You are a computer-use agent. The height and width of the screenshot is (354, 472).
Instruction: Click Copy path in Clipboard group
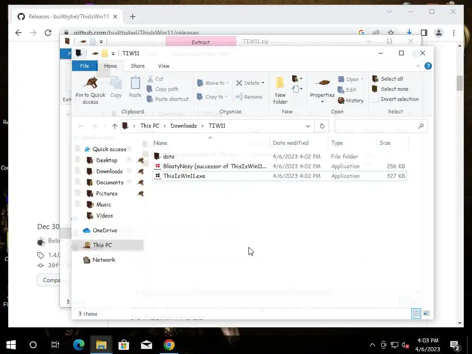(163, 89)
